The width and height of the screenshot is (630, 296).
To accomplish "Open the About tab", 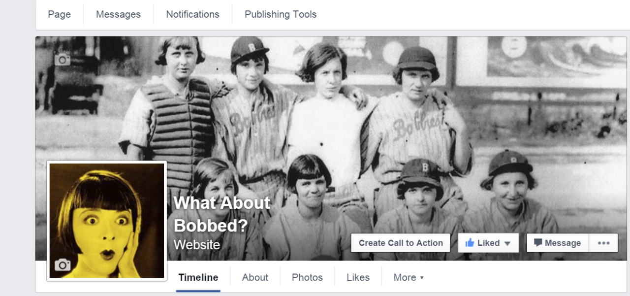I will coord(255,277).
